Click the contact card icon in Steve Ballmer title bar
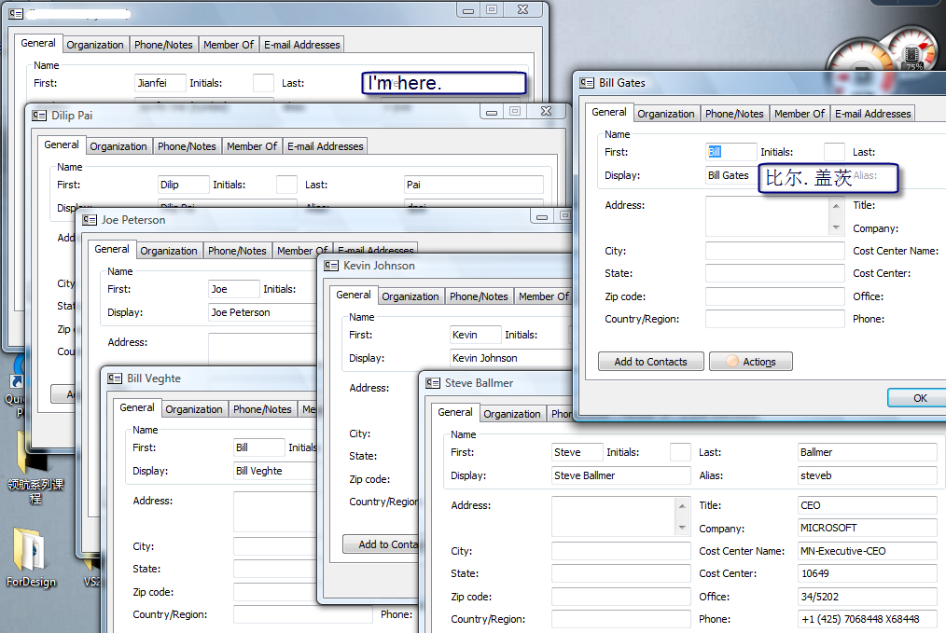The height and width of the screenshot is (633, 946). [x=433, y=383]
